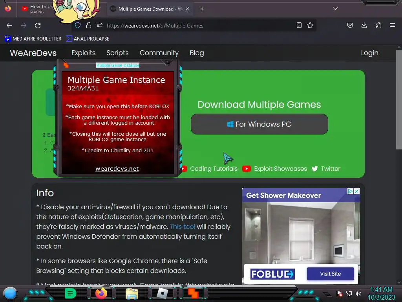
Task: Open the second bookmark in the bookmarks toolbar
Action: click(x=88, y=39)
